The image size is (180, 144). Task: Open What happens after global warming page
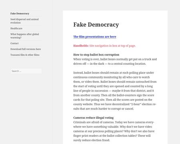pos(25,36)
